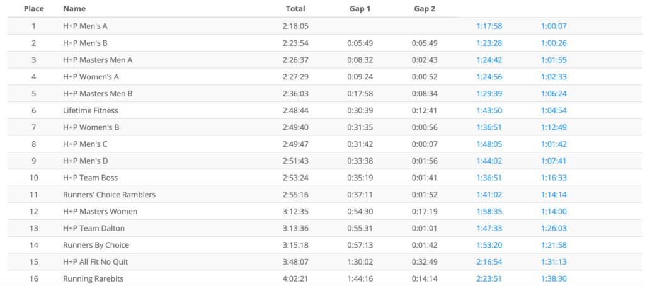Open the 1:06:24 split time link
The height and width of the screenshot is (286, 645).
coord(554,94)
